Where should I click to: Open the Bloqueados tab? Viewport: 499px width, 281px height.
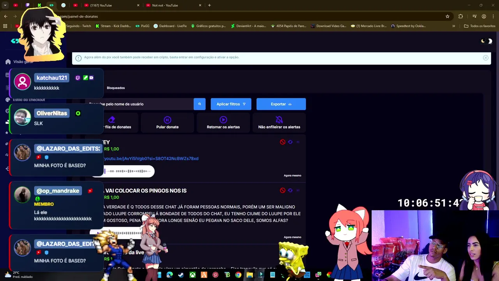click(x=116, y=88)
